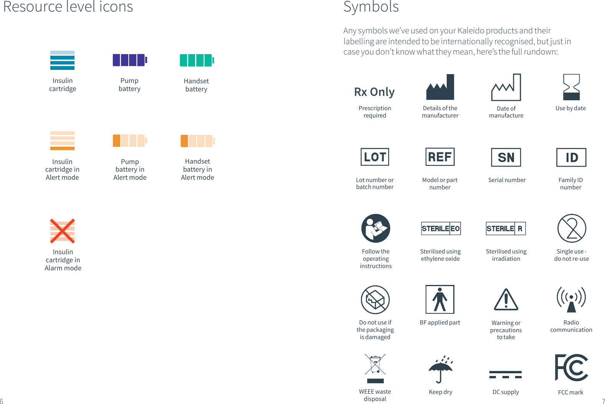Click the BF applied part symbol
This screenshot has width=605, height=404.
pyautogui.click(x=440, y=299)
